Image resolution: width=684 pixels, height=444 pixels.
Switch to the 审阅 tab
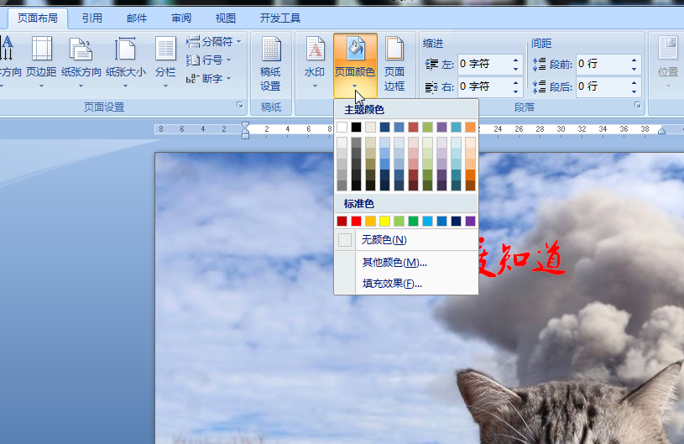coord(181,18)
